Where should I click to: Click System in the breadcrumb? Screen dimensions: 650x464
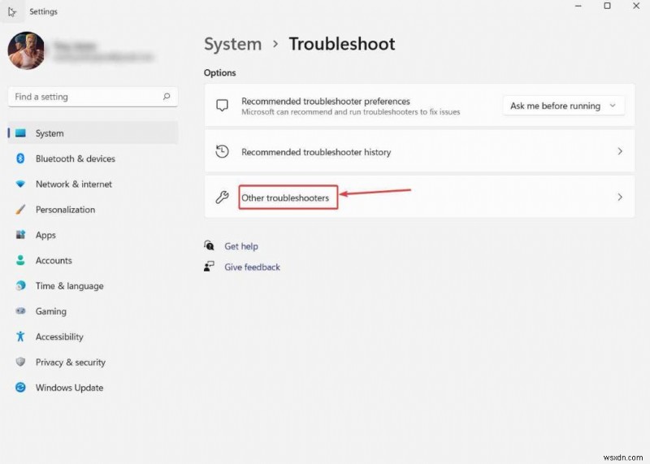(232, 44)
